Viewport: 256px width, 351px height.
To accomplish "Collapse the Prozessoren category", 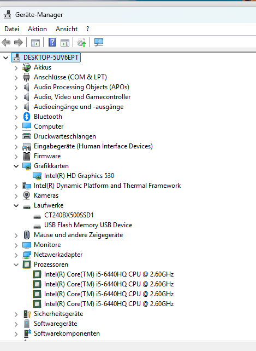I will coord(16,264).
